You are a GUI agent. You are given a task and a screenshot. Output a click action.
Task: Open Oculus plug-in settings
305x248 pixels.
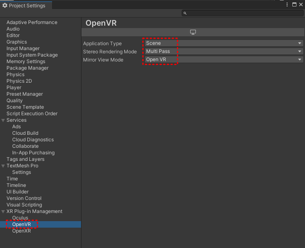(20, 218)
